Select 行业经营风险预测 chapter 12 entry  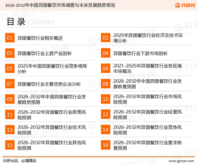pyautogui.click(x=147, y=114)
